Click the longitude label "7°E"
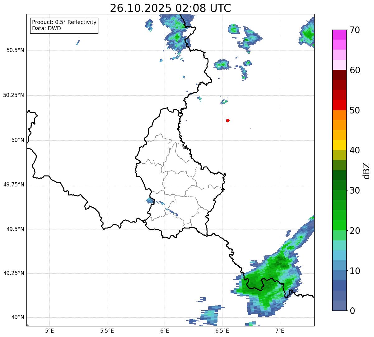This screenshot has width=374, height=337. pyautogui.click(x=280, y=331)
